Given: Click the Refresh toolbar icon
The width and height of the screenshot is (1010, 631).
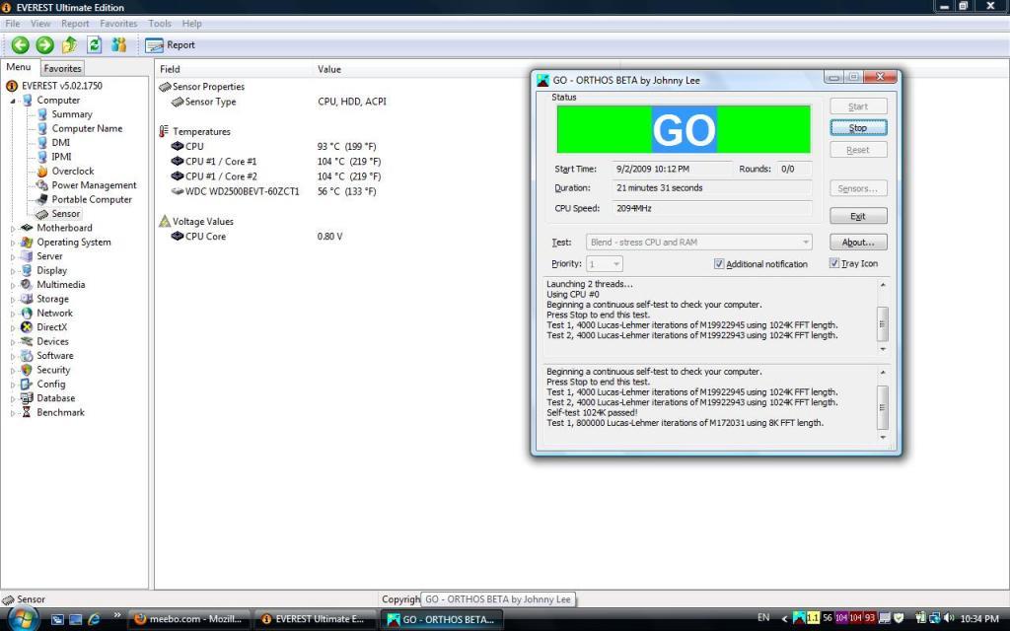Looking at the screenshot, I should click(94, 45).
